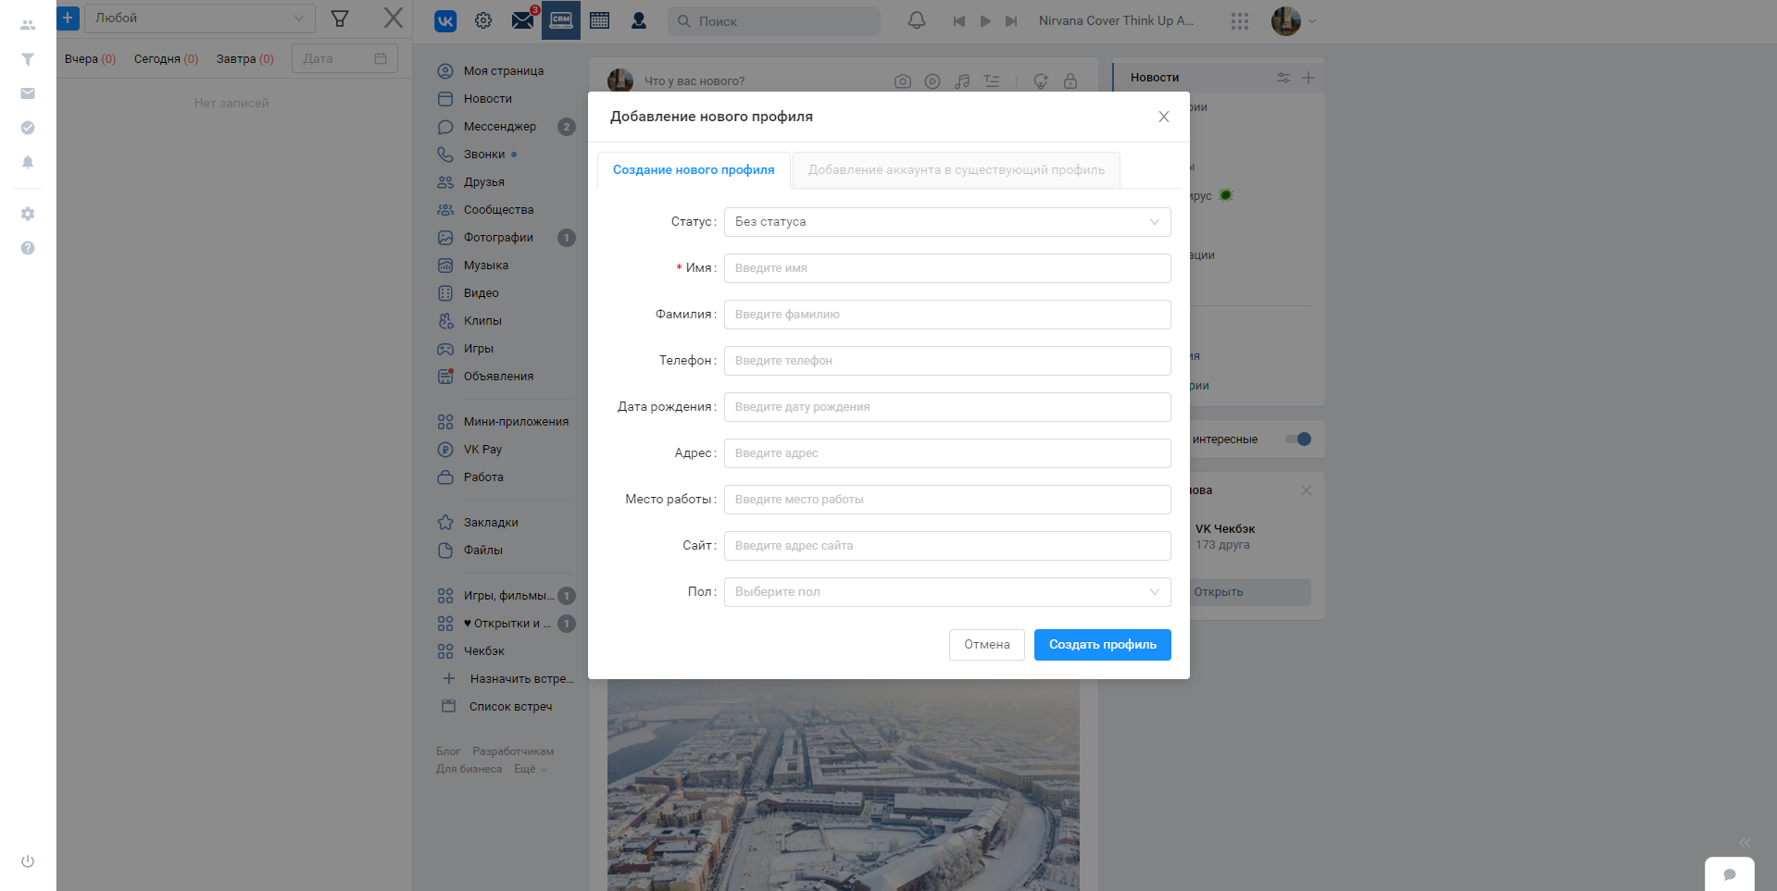Open the help question mark icon
1777x891 pixels.
click(28, 248)
